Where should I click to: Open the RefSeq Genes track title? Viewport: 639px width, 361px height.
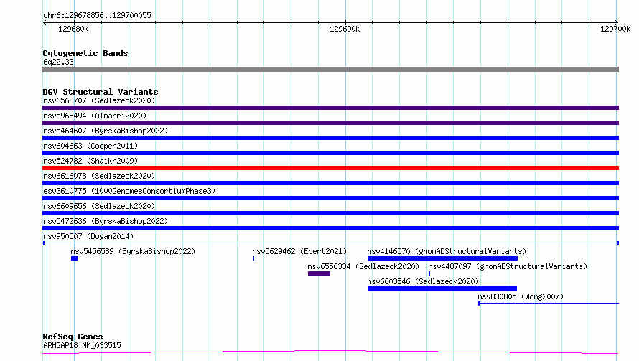pyautogui.click(x=73, y=337)
